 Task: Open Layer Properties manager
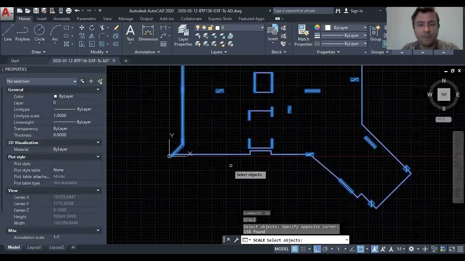183,36
